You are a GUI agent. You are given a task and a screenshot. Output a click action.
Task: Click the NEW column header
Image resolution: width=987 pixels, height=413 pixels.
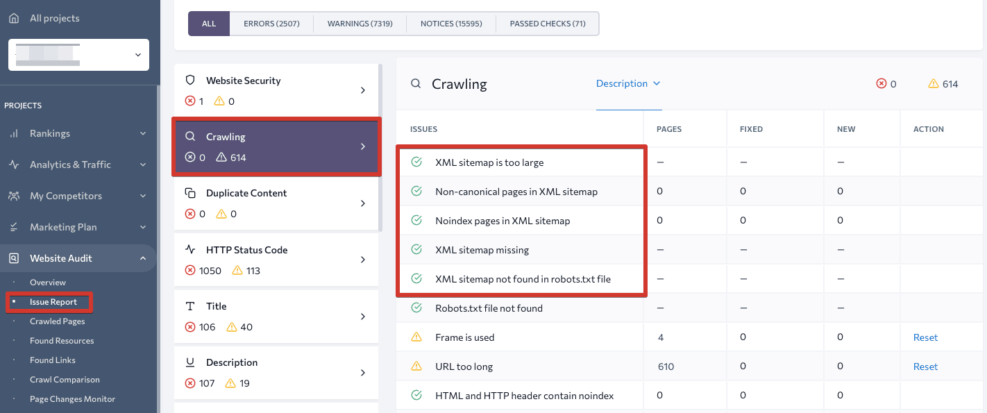tap(846, 129)
